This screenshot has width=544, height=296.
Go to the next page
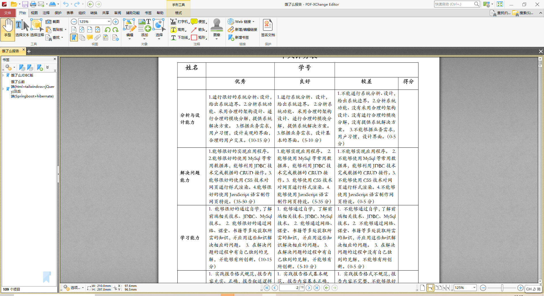pyautogui.click(x=309, y=288)
